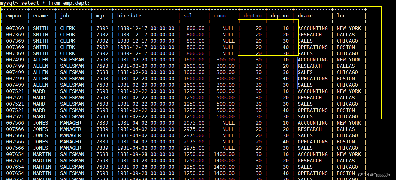Click the "mysql>" prompt
The image size is (396, 180).
(9, 3)
